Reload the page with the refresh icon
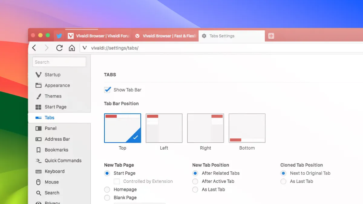Screen dimensions: 363x204 tap(60, 48)
